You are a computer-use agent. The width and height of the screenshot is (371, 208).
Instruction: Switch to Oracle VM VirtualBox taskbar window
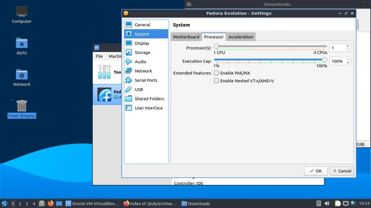(x=92, y=203)
